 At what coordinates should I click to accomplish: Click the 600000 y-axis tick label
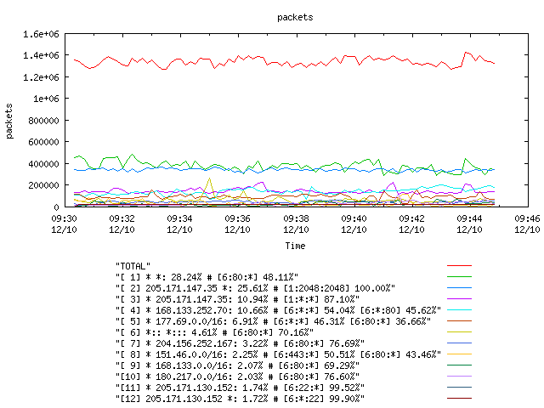point(43,142)
